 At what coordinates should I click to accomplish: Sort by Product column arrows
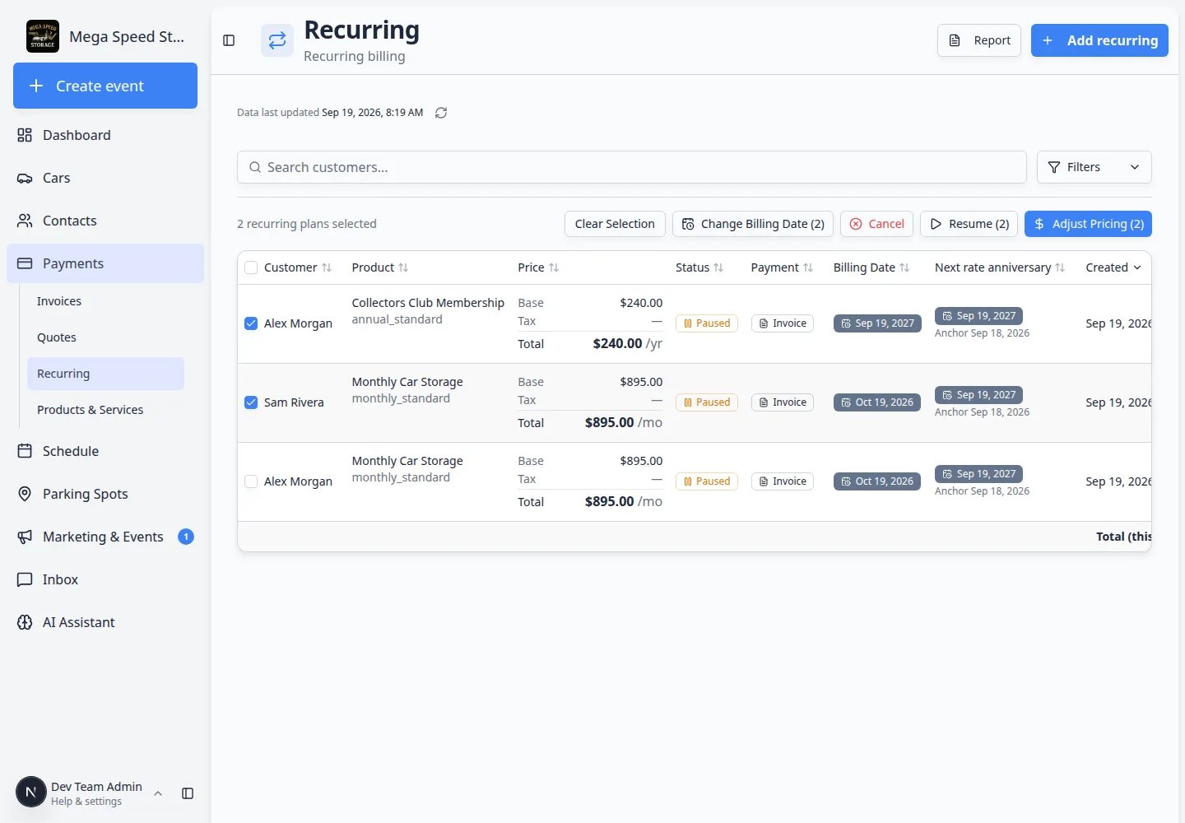pyautogui.click(x=403, y=267)
